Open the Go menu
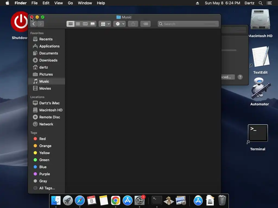 (70, 3)
